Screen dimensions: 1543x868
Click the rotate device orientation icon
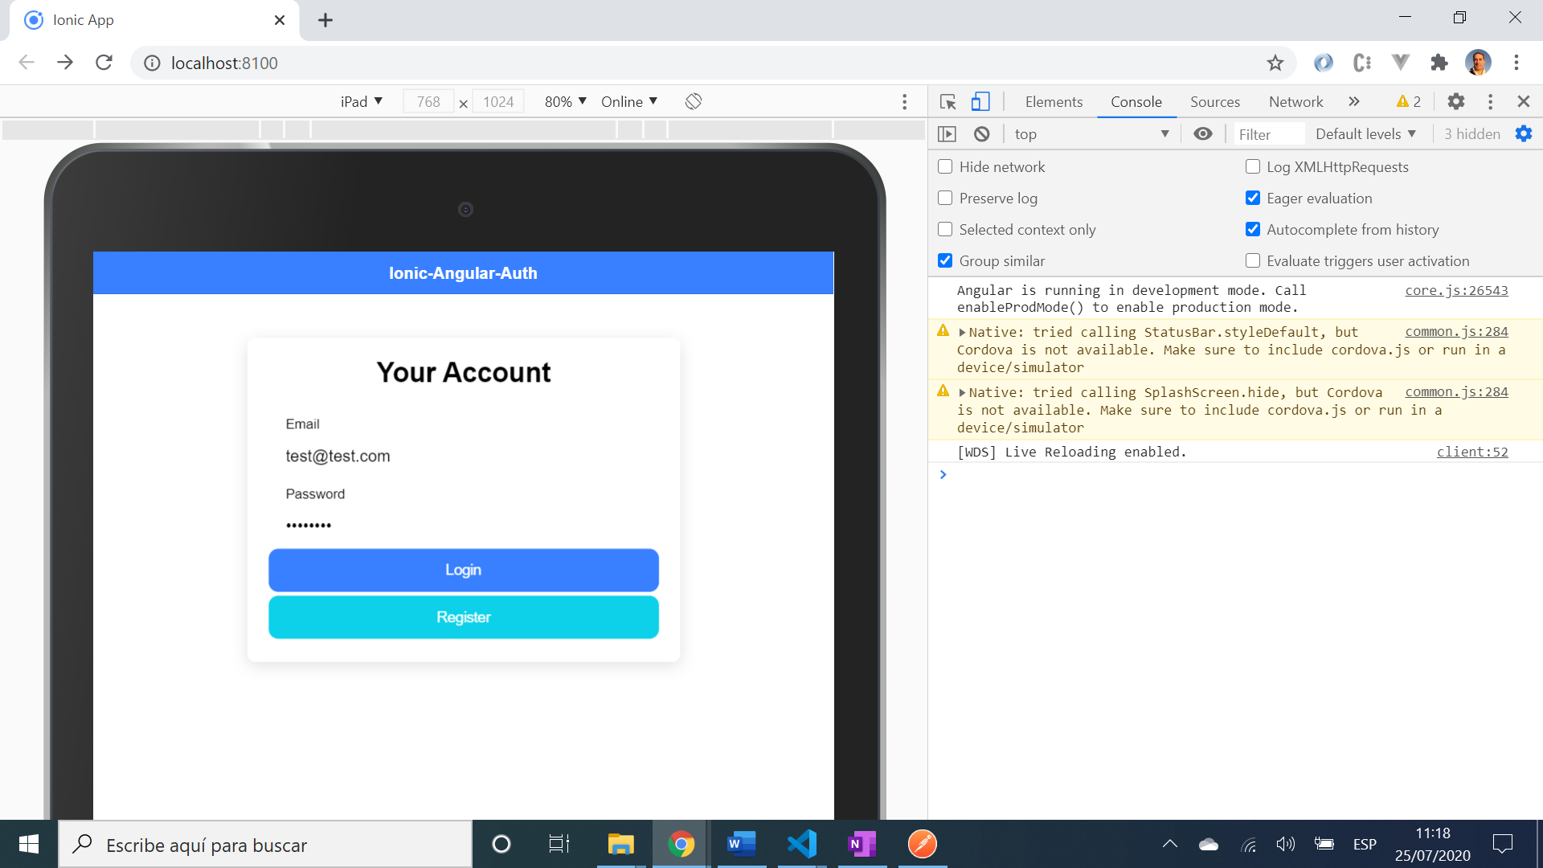click(x=694, y=101)
